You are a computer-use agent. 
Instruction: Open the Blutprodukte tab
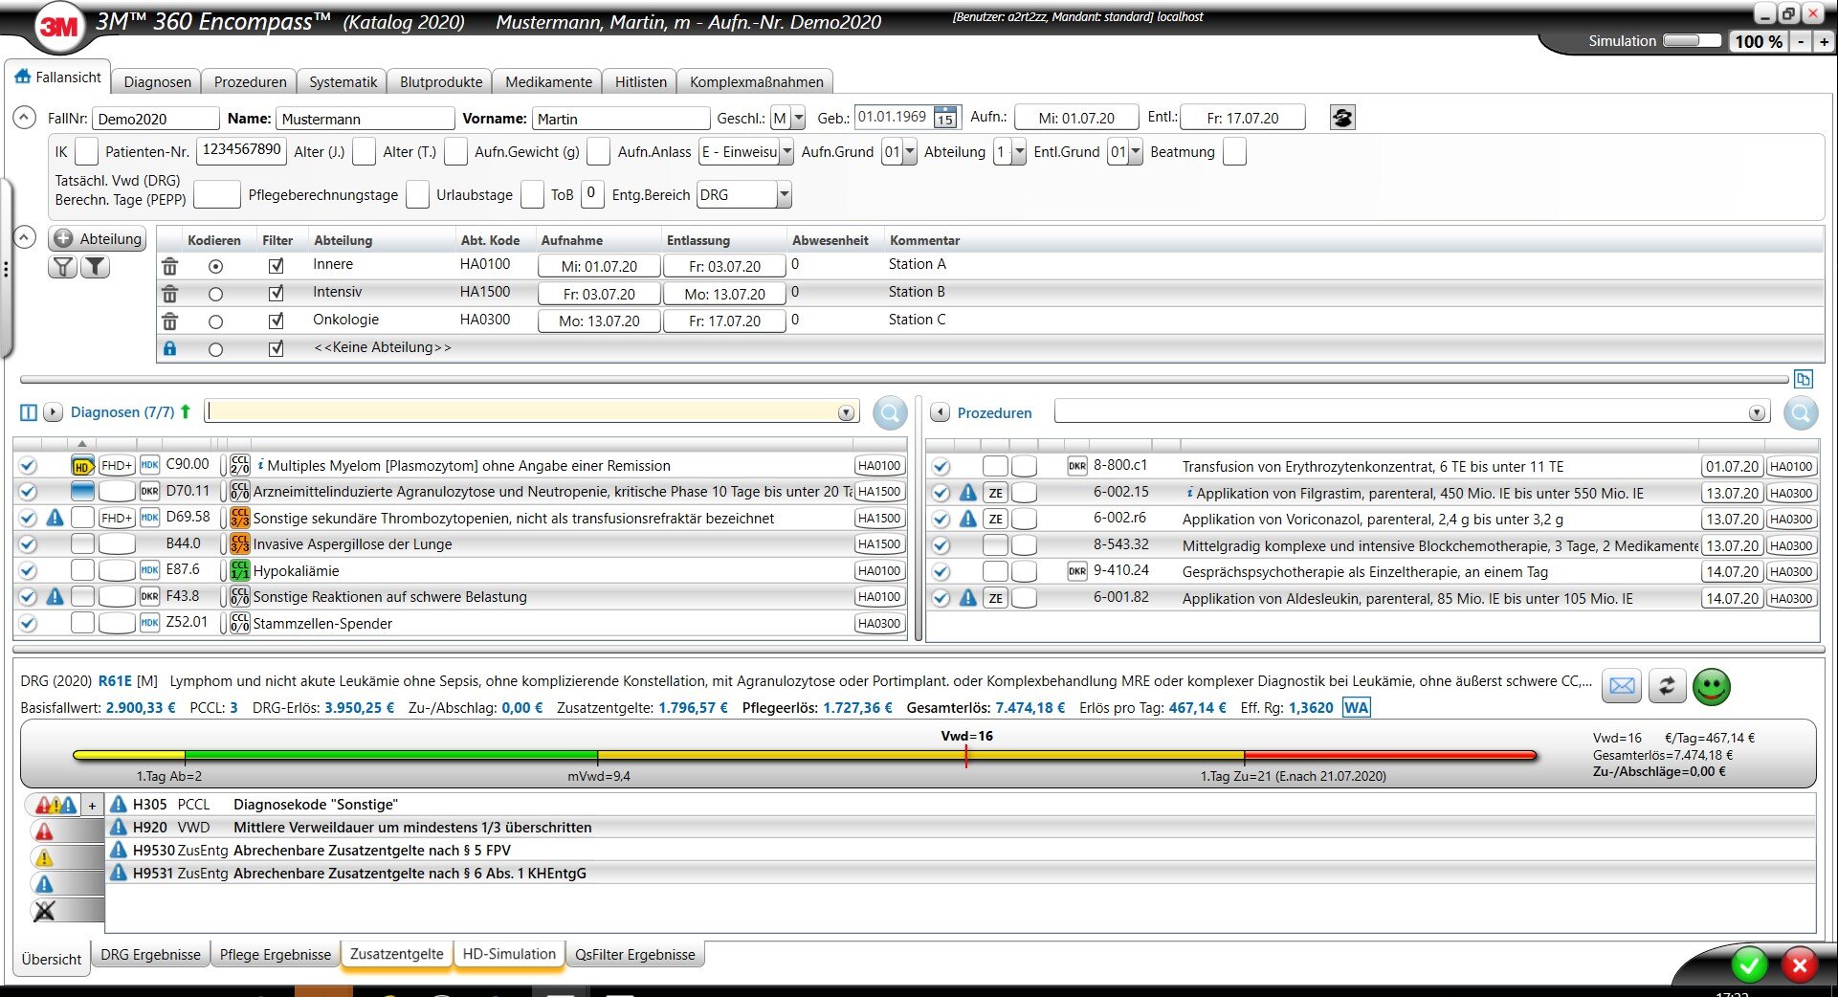coord(441,82)
